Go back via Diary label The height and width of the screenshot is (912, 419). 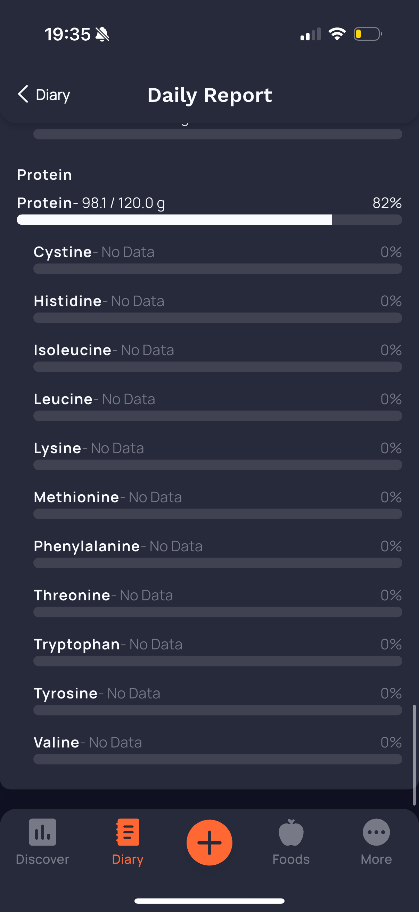(53, 95)
